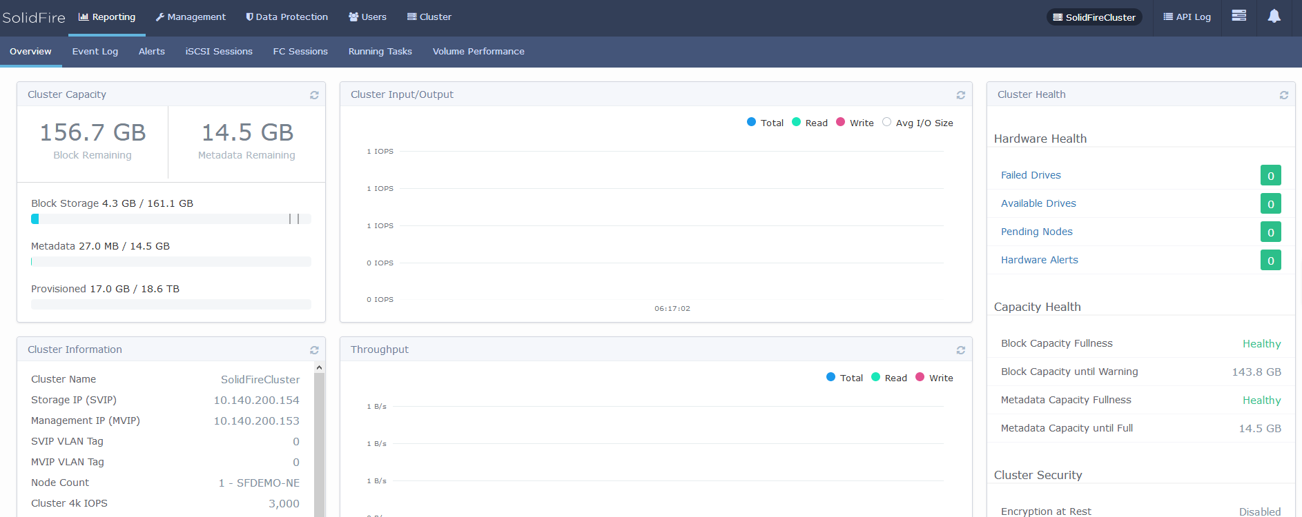Open the Failed Drives link
The width and height of the screenshot is (1302, 517).
[1031, 175]
